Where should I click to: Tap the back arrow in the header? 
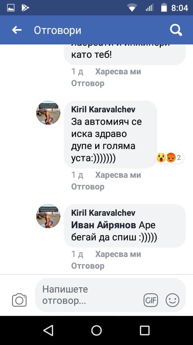pos(17,30)
